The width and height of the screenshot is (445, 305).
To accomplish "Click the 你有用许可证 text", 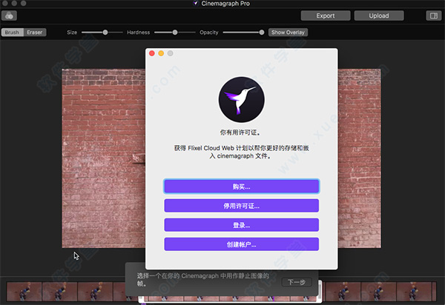I will pyautogui.click(x=240, y=133).
